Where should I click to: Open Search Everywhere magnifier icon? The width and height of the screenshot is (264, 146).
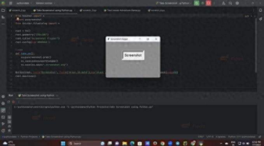click(x=230, y=3)
